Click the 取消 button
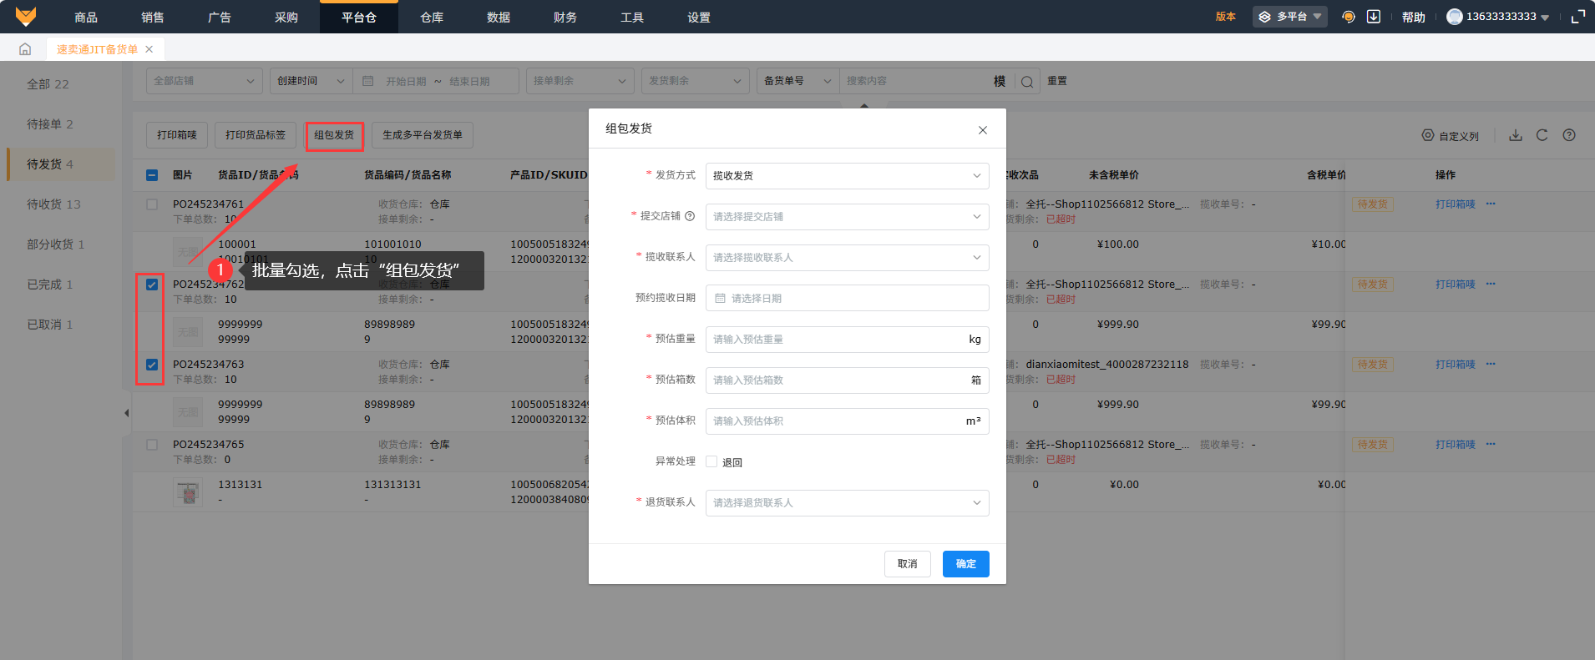The width and height of the screenshot is (1595, 660). pos(907,564)
